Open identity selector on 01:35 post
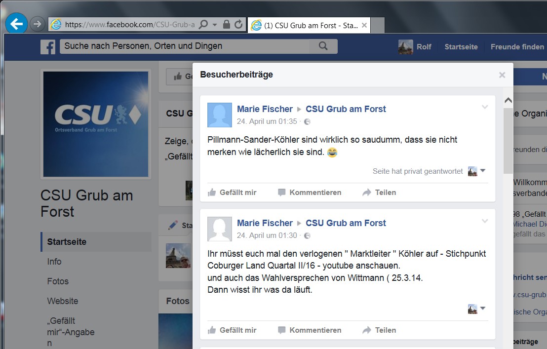The width and height of the screenshot is (547, 349). (476, 171)
